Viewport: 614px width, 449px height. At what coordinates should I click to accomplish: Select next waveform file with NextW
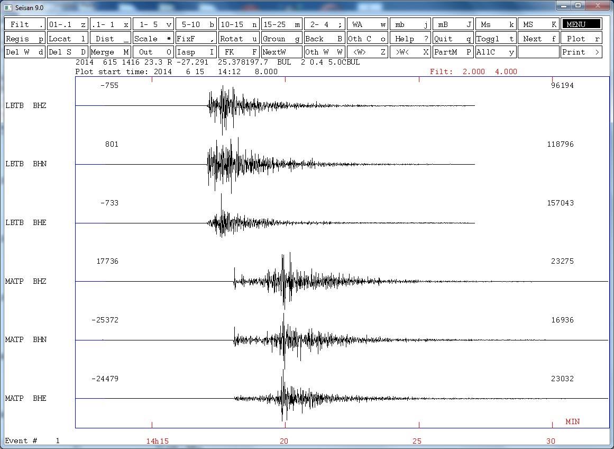click(x=281, y=51)
